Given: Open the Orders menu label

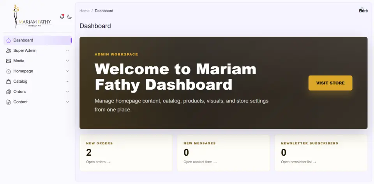Looking at the screenshot, I should 19,92.
